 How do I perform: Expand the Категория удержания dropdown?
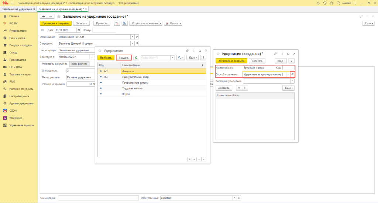click(292, 81)
